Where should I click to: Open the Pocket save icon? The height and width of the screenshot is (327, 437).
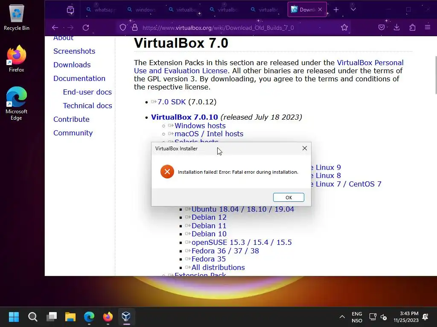382,27
